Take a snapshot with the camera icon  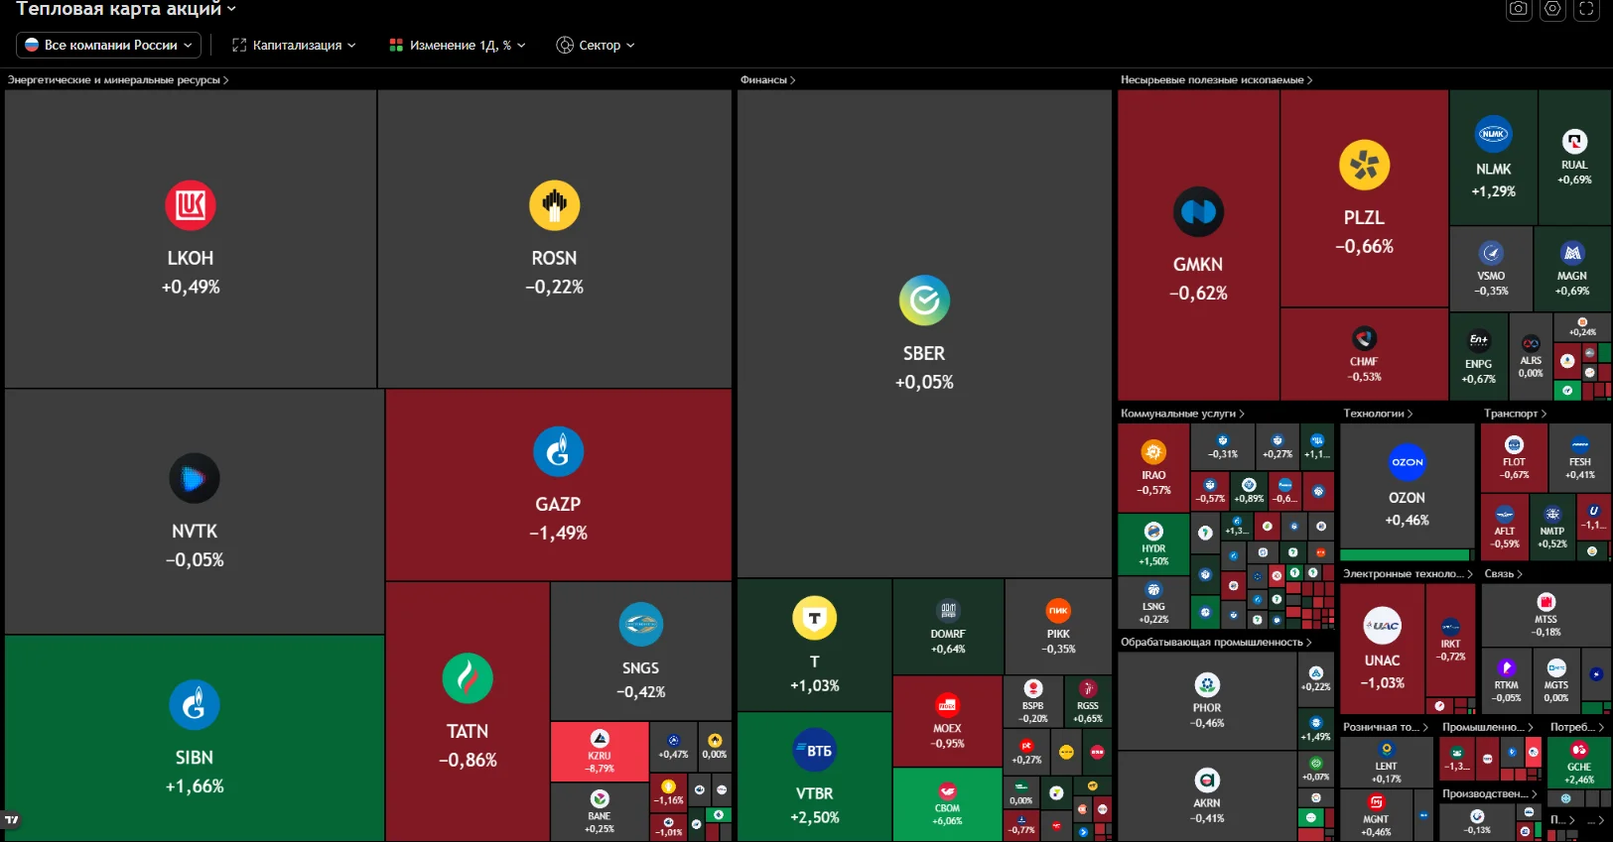(x=1519, y=9)
